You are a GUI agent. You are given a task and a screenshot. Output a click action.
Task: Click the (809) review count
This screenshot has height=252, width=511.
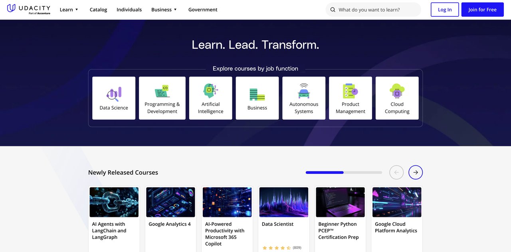[297, 248]
